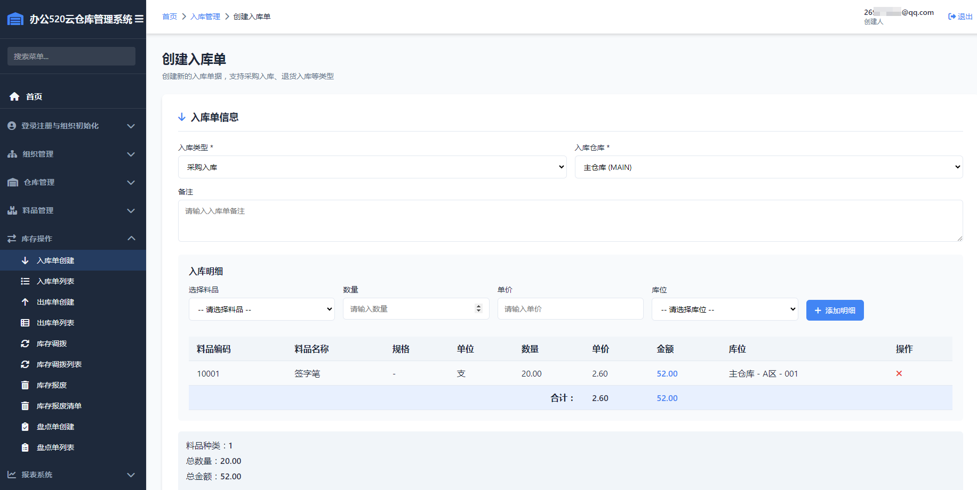Click the 添加明细 button
Image resolution: width=977 pixels, height=490 pixels.
tap(835, 311)
